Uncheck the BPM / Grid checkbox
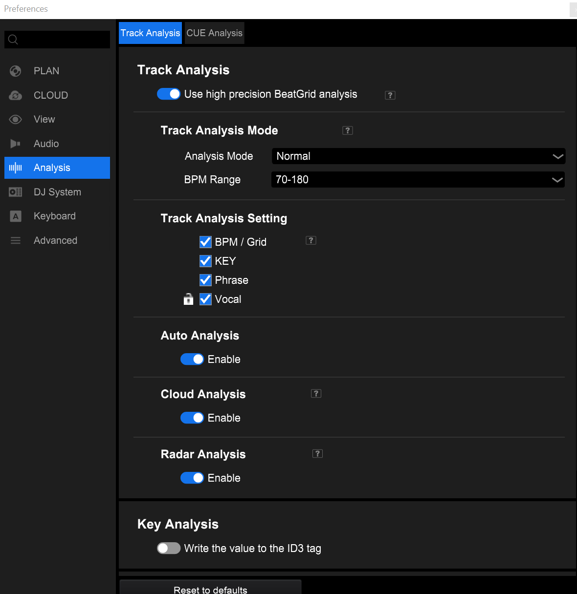 [x=206, y=242]
